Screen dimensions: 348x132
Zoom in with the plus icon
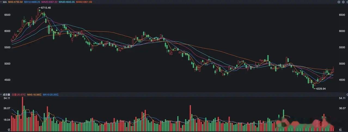click(339, 2)
